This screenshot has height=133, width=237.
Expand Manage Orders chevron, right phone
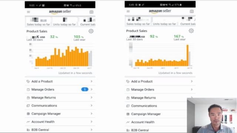pos(192,89)
